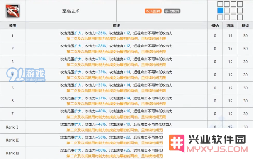Screen dimensions: 253x159
Task: Click the 攻击力 +45% value
Action: pyautogui.click(x=101, y=124)
